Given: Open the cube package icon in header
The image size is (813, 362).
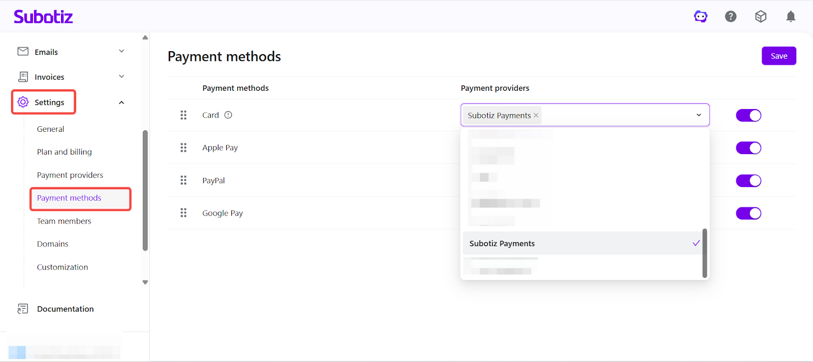Looking at the screenshot, I should pos(761,17).
